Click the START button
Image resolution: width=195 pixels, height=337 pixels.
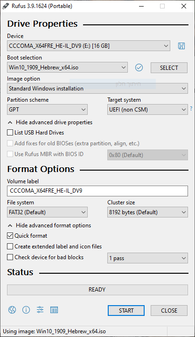pyautogui.click(x=126, y=311)
